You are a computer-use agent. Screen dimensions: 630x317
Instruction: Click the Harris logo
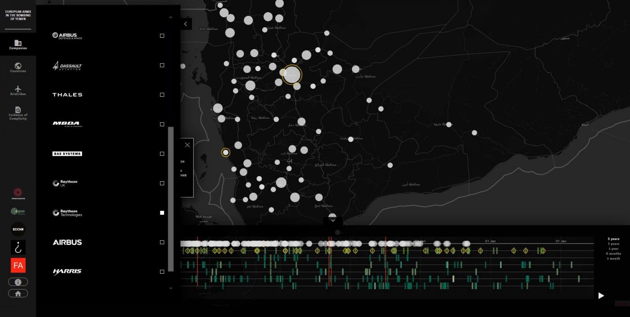[67, 271]
